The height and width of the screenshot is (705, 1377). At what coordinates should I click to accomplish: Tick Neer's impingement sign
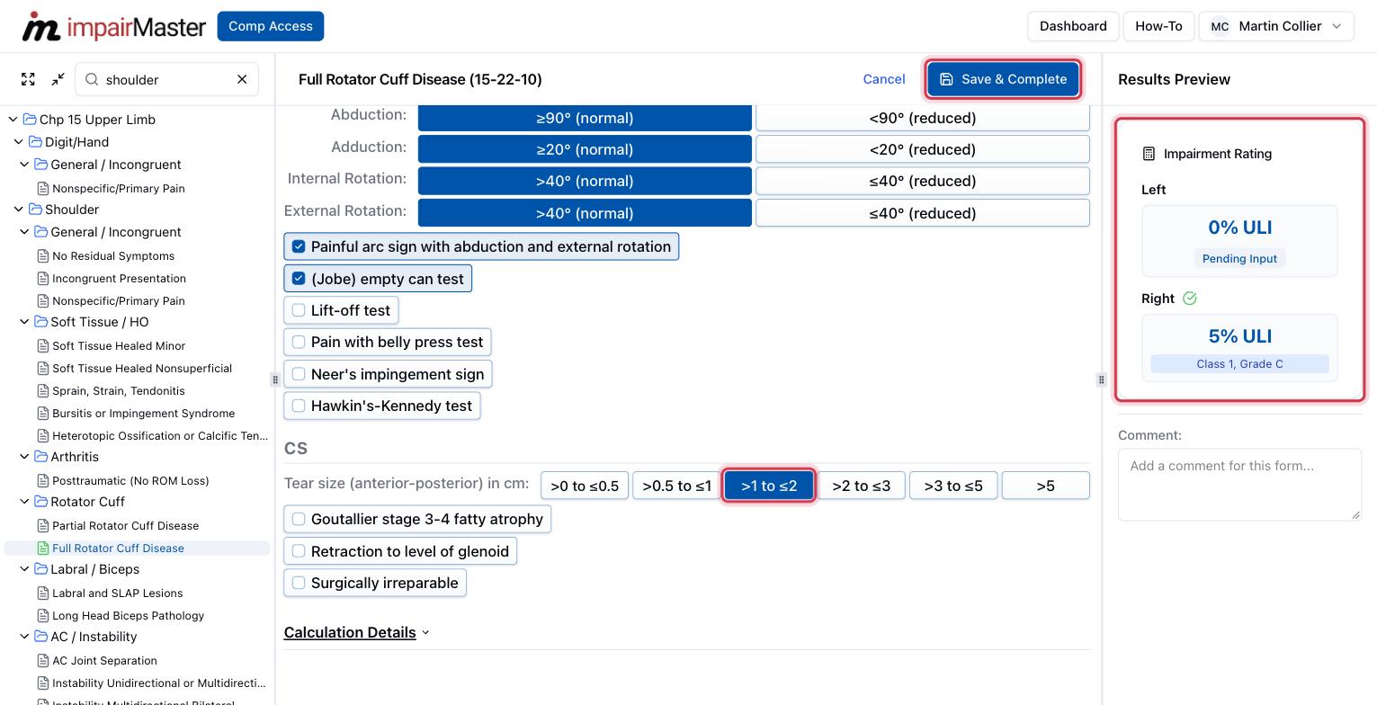[299, 374]
